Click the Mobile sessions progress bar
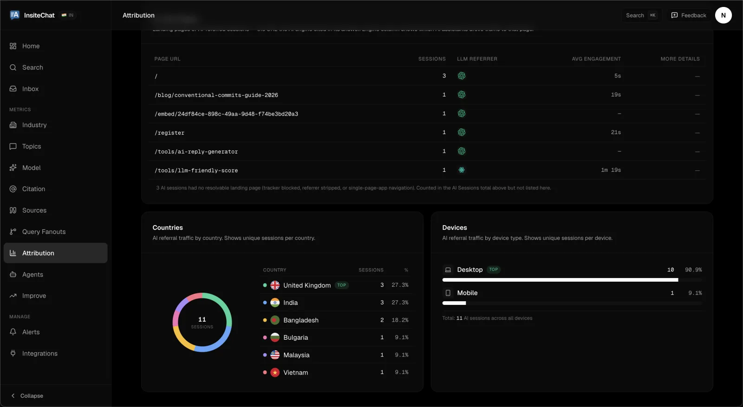Image resolution: width=743 pixels, height=407 pixels. [572, 303]
